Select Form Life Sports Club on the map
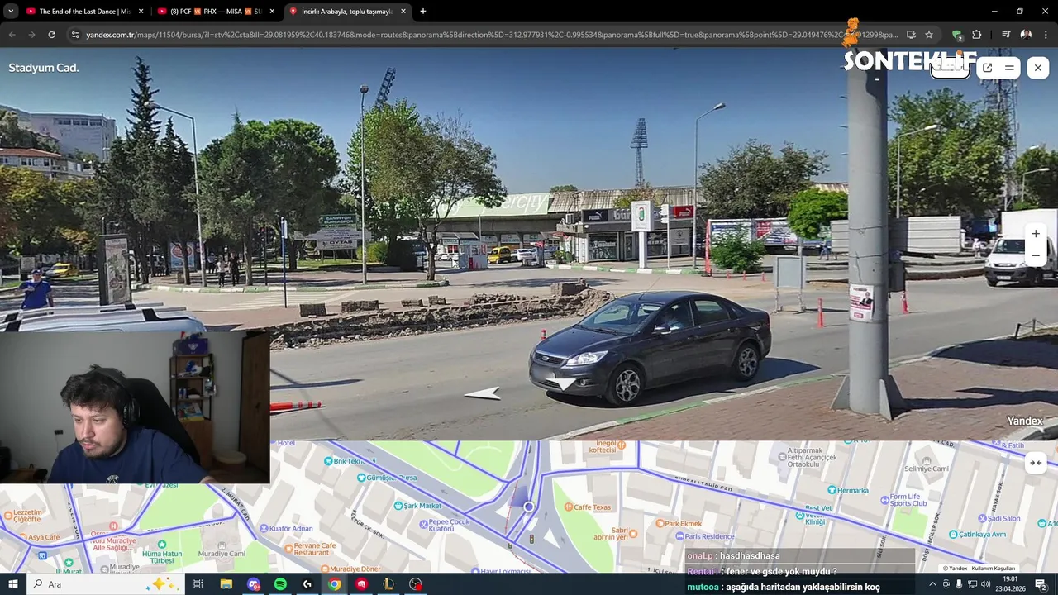The image size is (1058, 595). pyautogui.click(x=903, y=500)
